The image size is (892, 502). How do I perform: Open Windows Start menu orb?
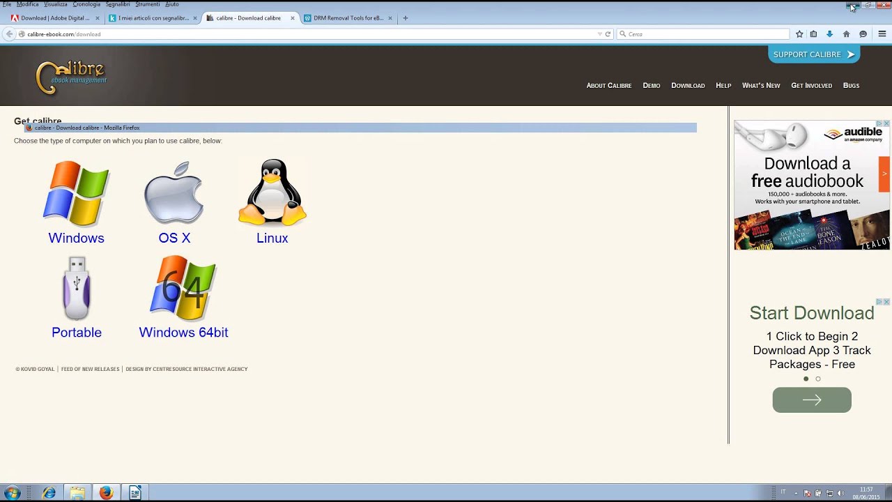[12, 493]
